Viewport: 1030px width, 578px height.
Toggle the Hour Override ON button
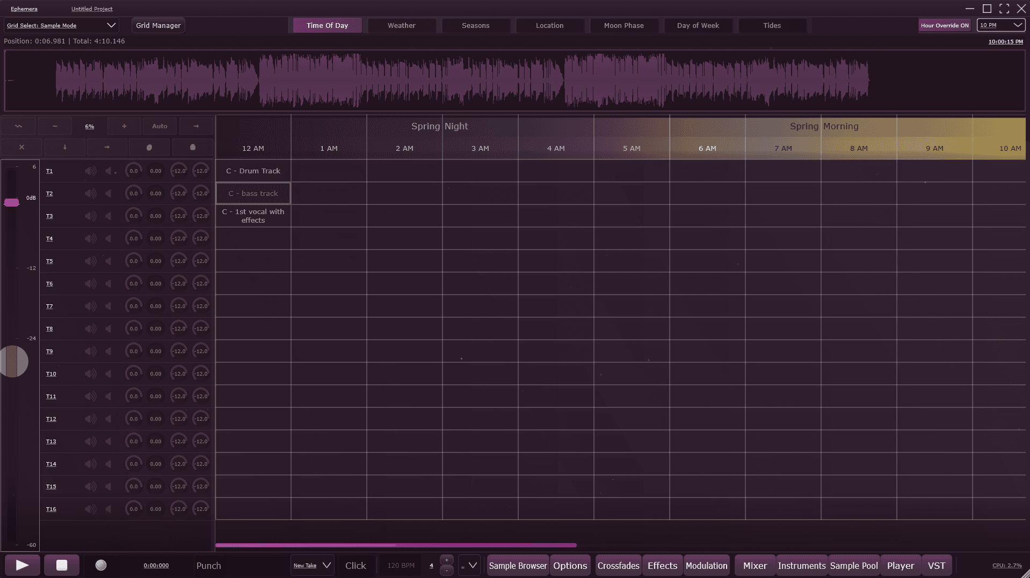click(944, 25)
